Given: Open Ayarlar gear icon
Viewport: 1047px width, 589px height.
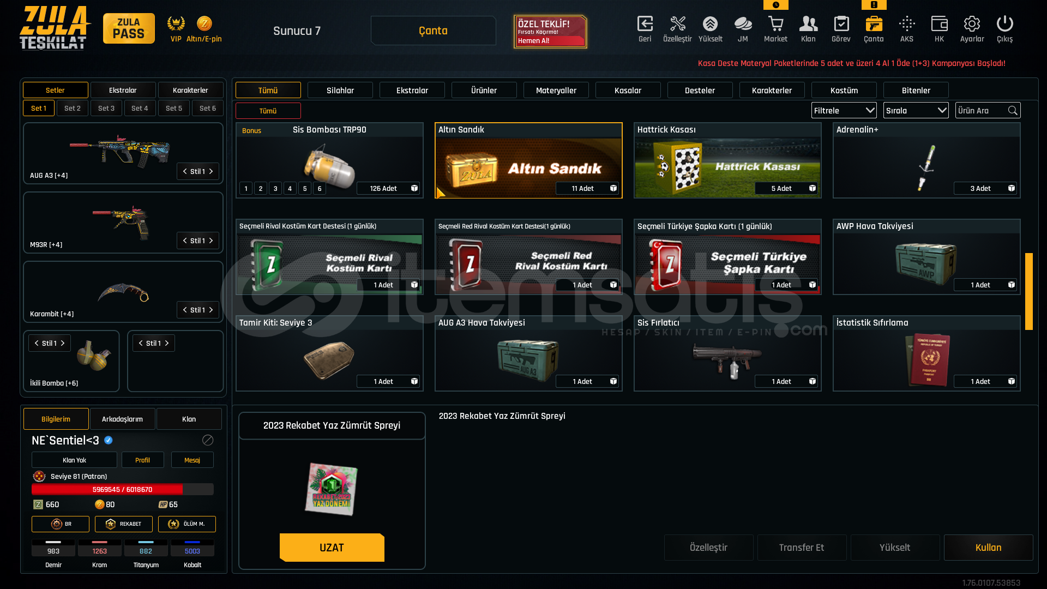Looking at the screenshot, I should pos(972,24).
